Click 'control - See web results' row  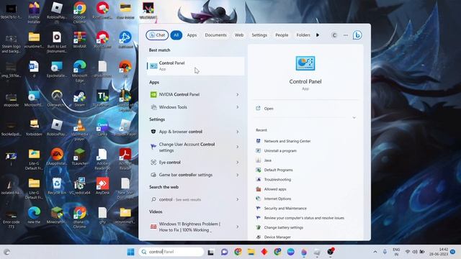click(195, 199)
